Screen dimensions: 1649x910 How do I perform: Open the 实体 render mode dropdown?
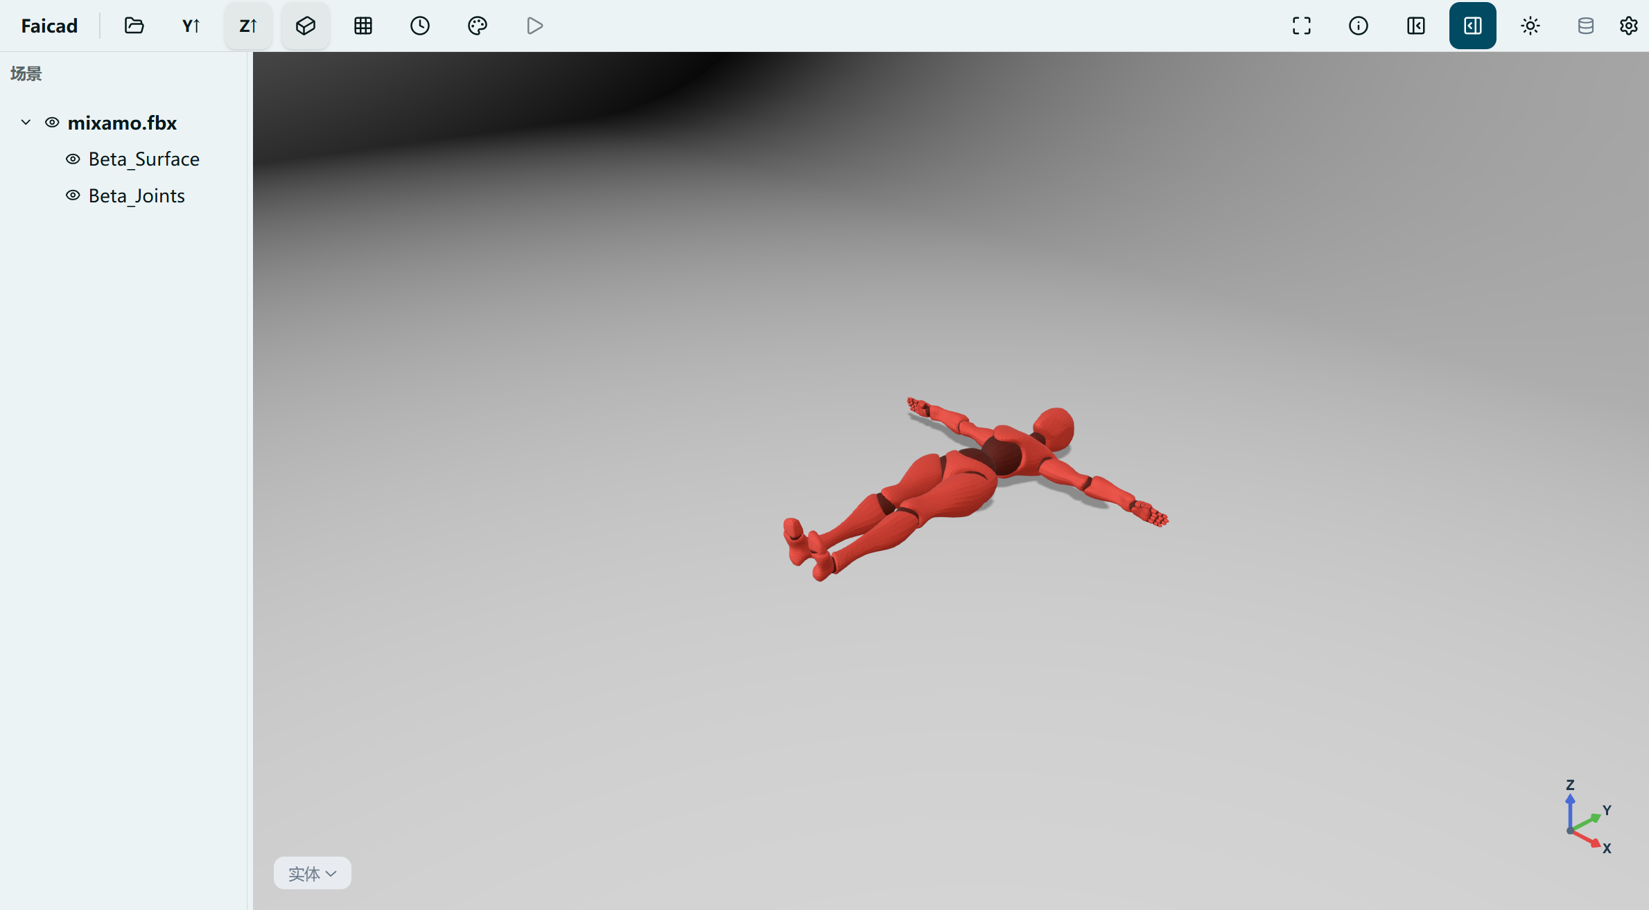pyautogui.click(x=313, y=873)
